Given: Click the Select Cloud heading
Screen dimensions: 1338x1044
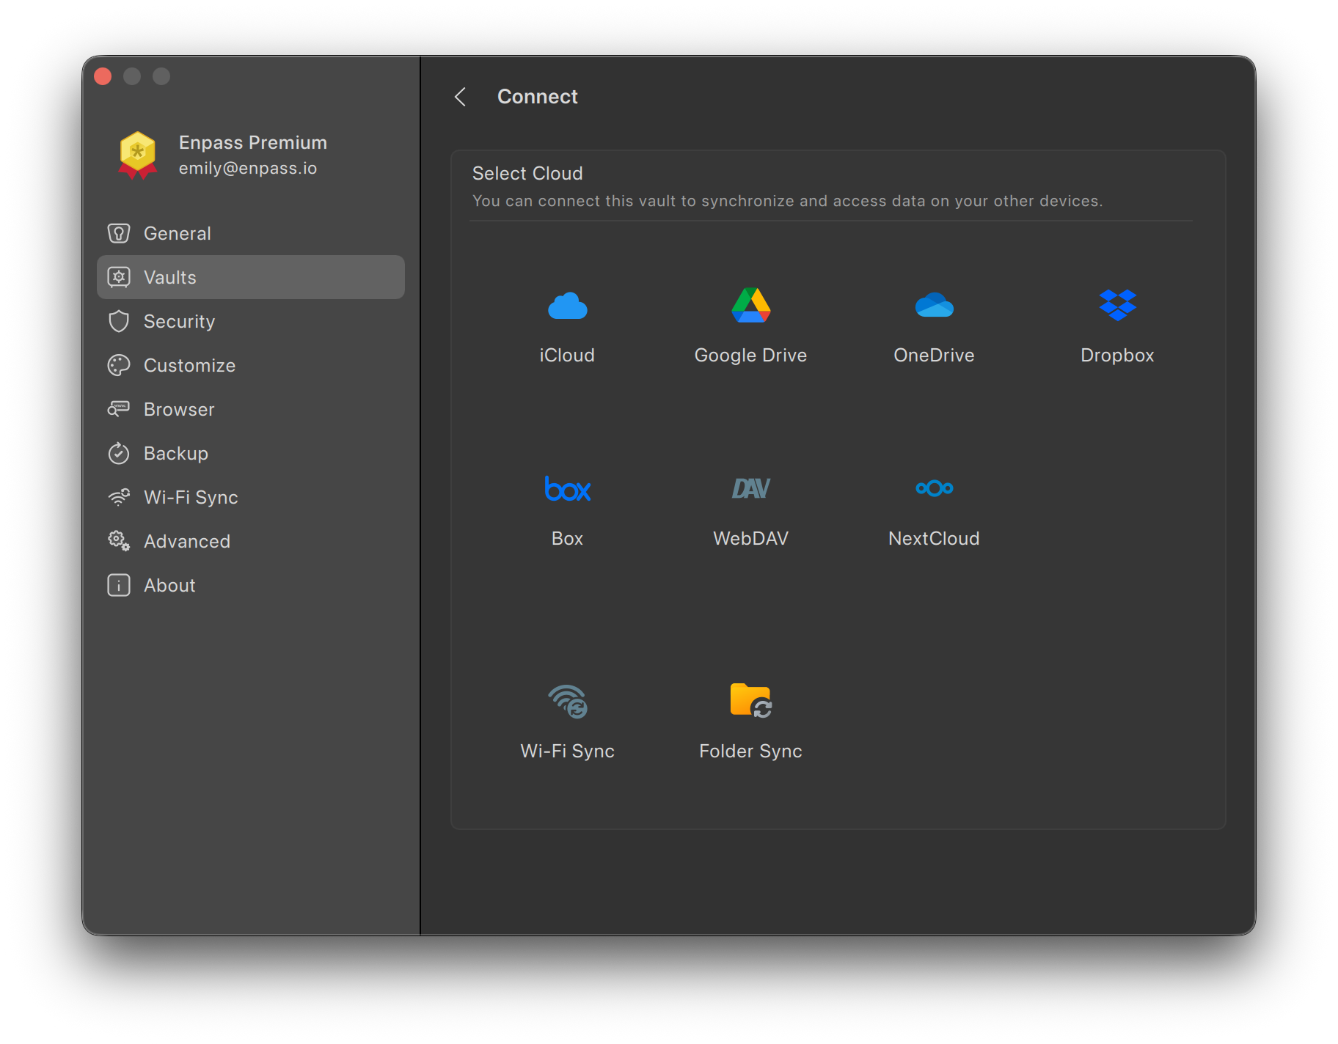Looking at the screenshot, I should 527,174.
